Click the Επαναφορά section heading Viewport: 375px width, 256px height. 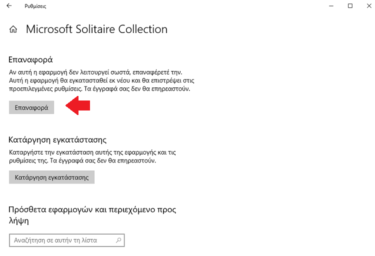30,59
